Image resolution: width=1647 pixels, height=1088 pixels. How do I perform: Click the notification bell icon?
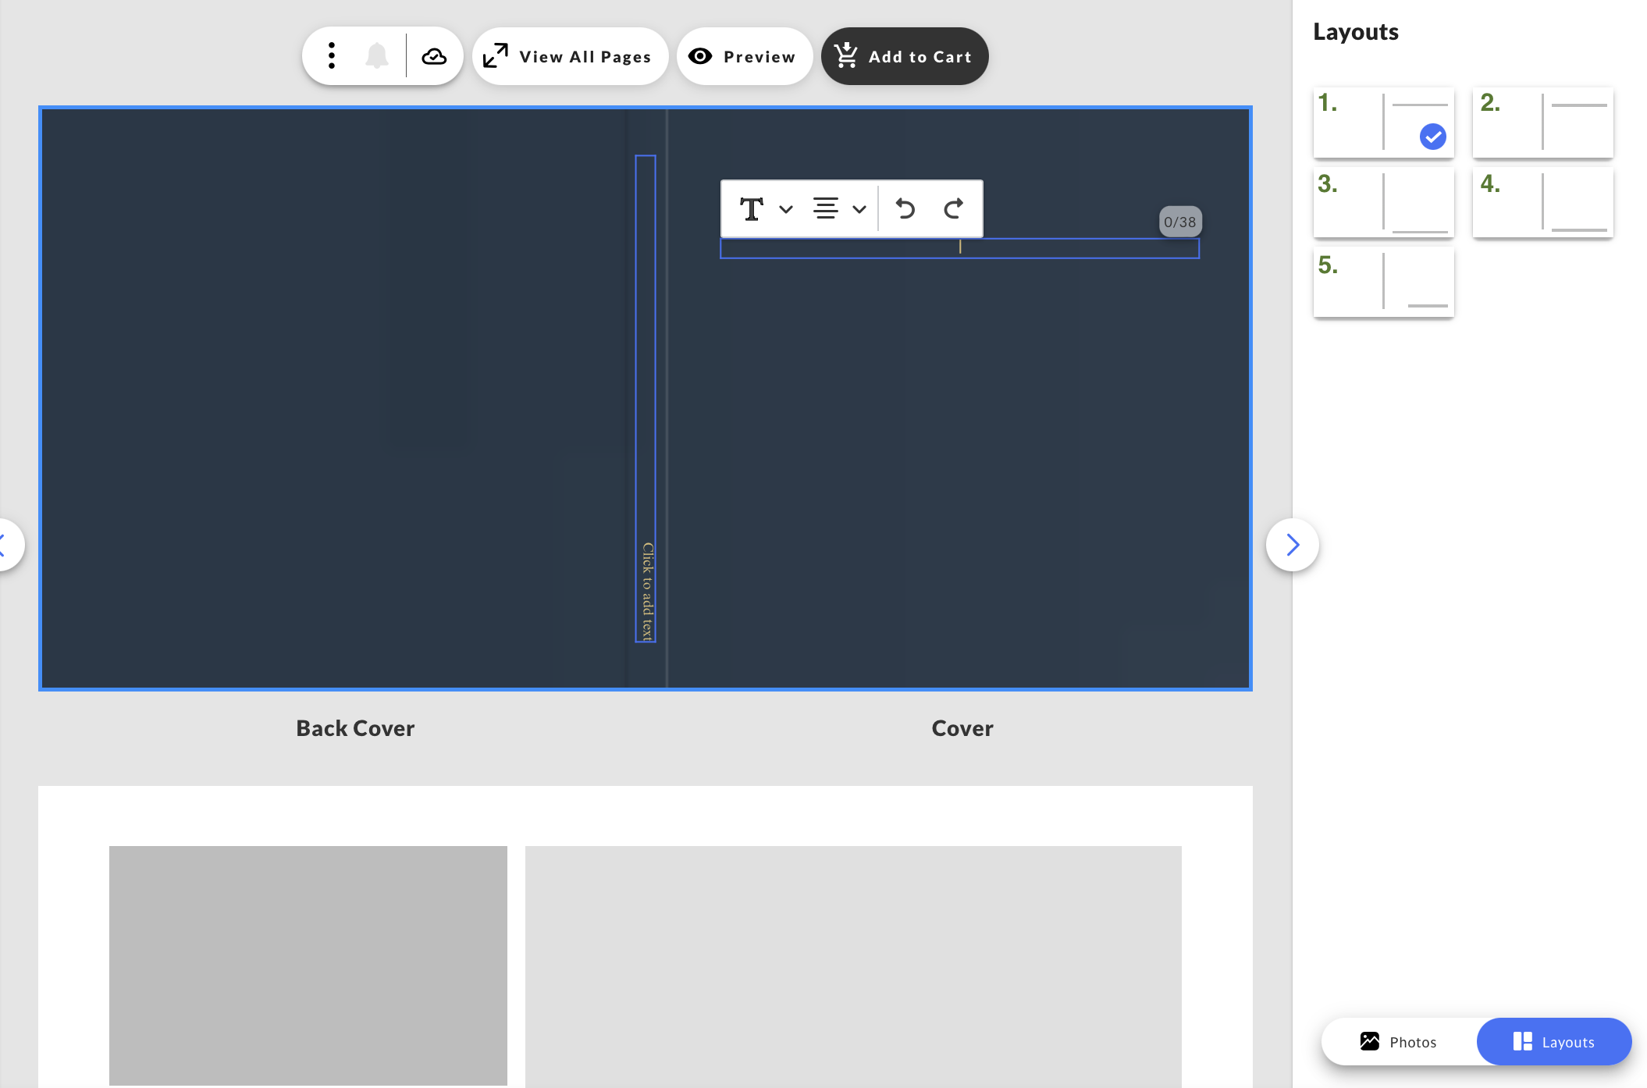click(378, 55)
